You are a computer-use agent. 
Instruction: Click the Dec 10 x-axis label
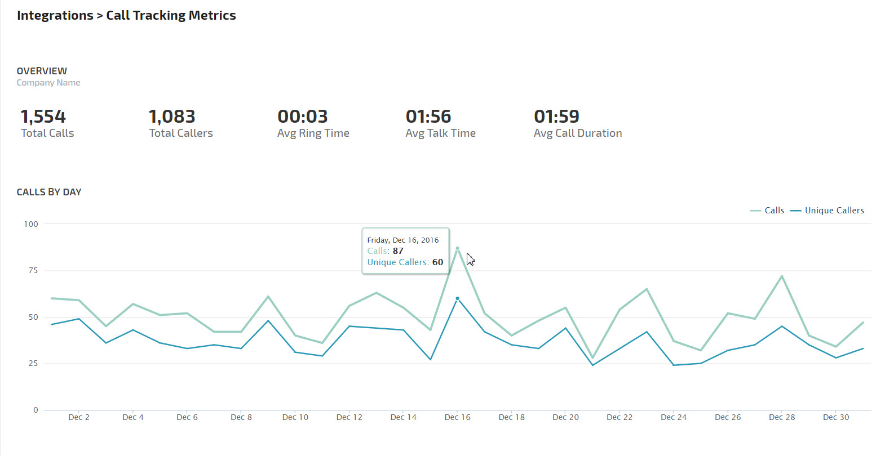coord(295,417)
